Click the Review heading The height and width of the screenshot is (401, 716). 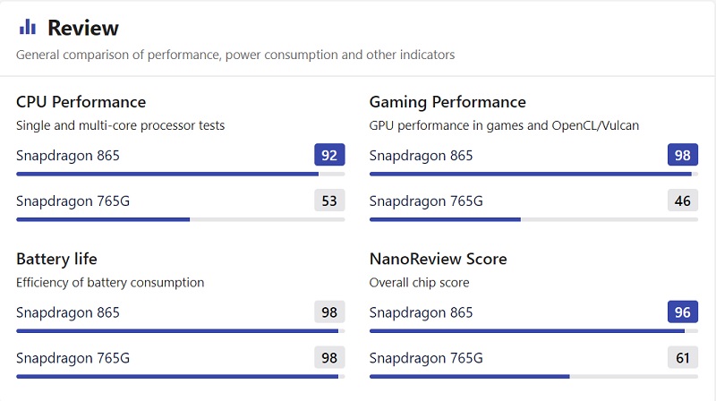pos(83,28)
